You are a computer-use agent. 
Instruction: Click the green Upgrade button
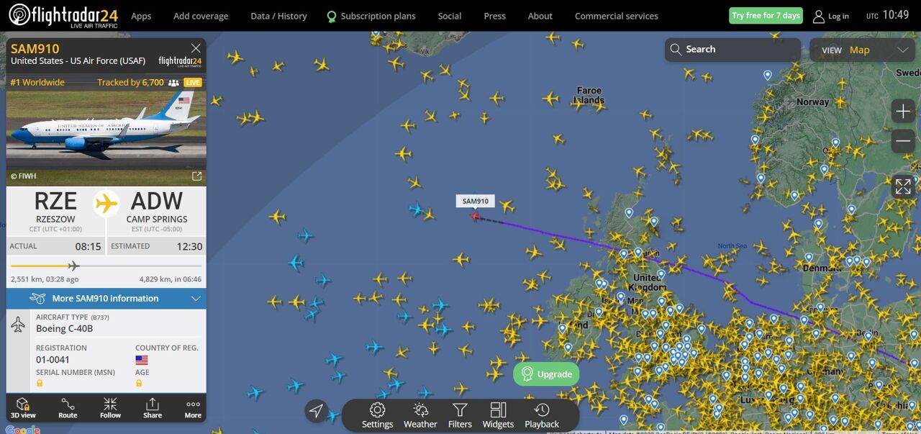546,374
